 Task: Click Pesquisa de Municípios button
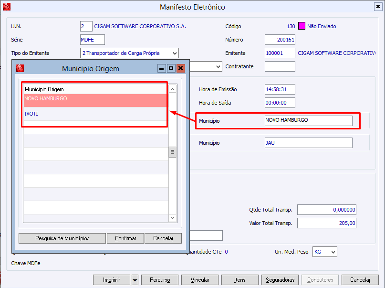point(62,238)
